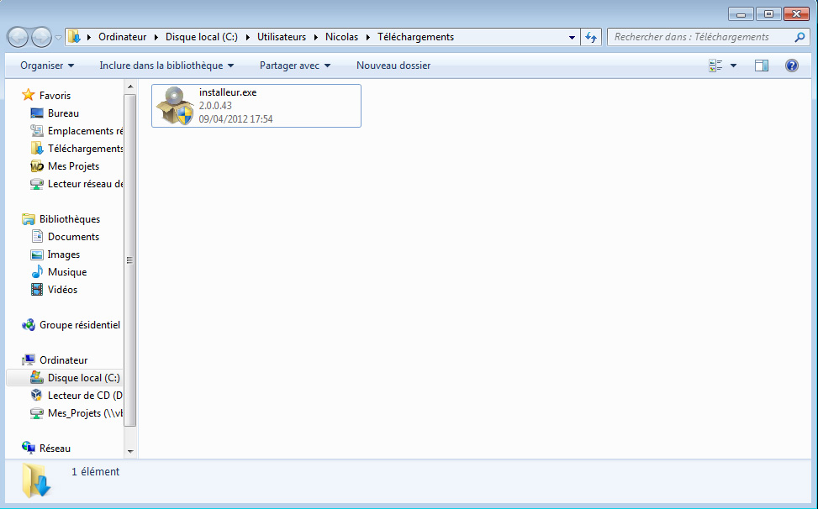Click the folder icon in the address bar
This screenshot has width=818, height=509.
75,37
